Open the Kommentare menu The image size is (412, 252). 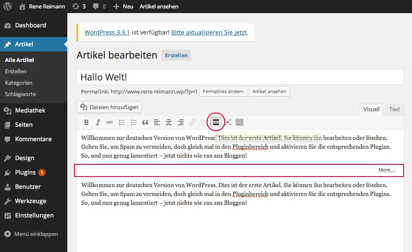click(34, 139)
